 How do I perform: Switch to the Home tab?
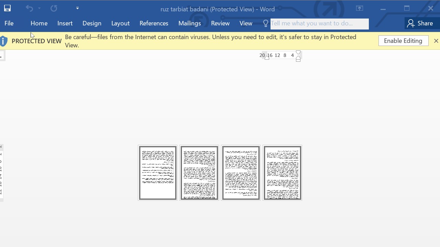pyautogui.click(x=39, y=23)
